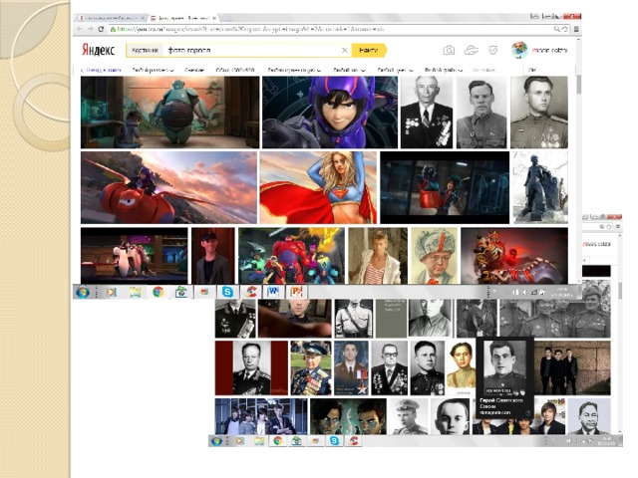Open the Images service label in search box

[145, 50]
